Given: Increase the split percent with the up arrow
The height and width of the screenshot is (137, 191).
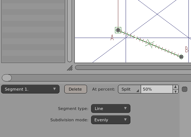Looking at the screenshot, I should tap(176, 87).
